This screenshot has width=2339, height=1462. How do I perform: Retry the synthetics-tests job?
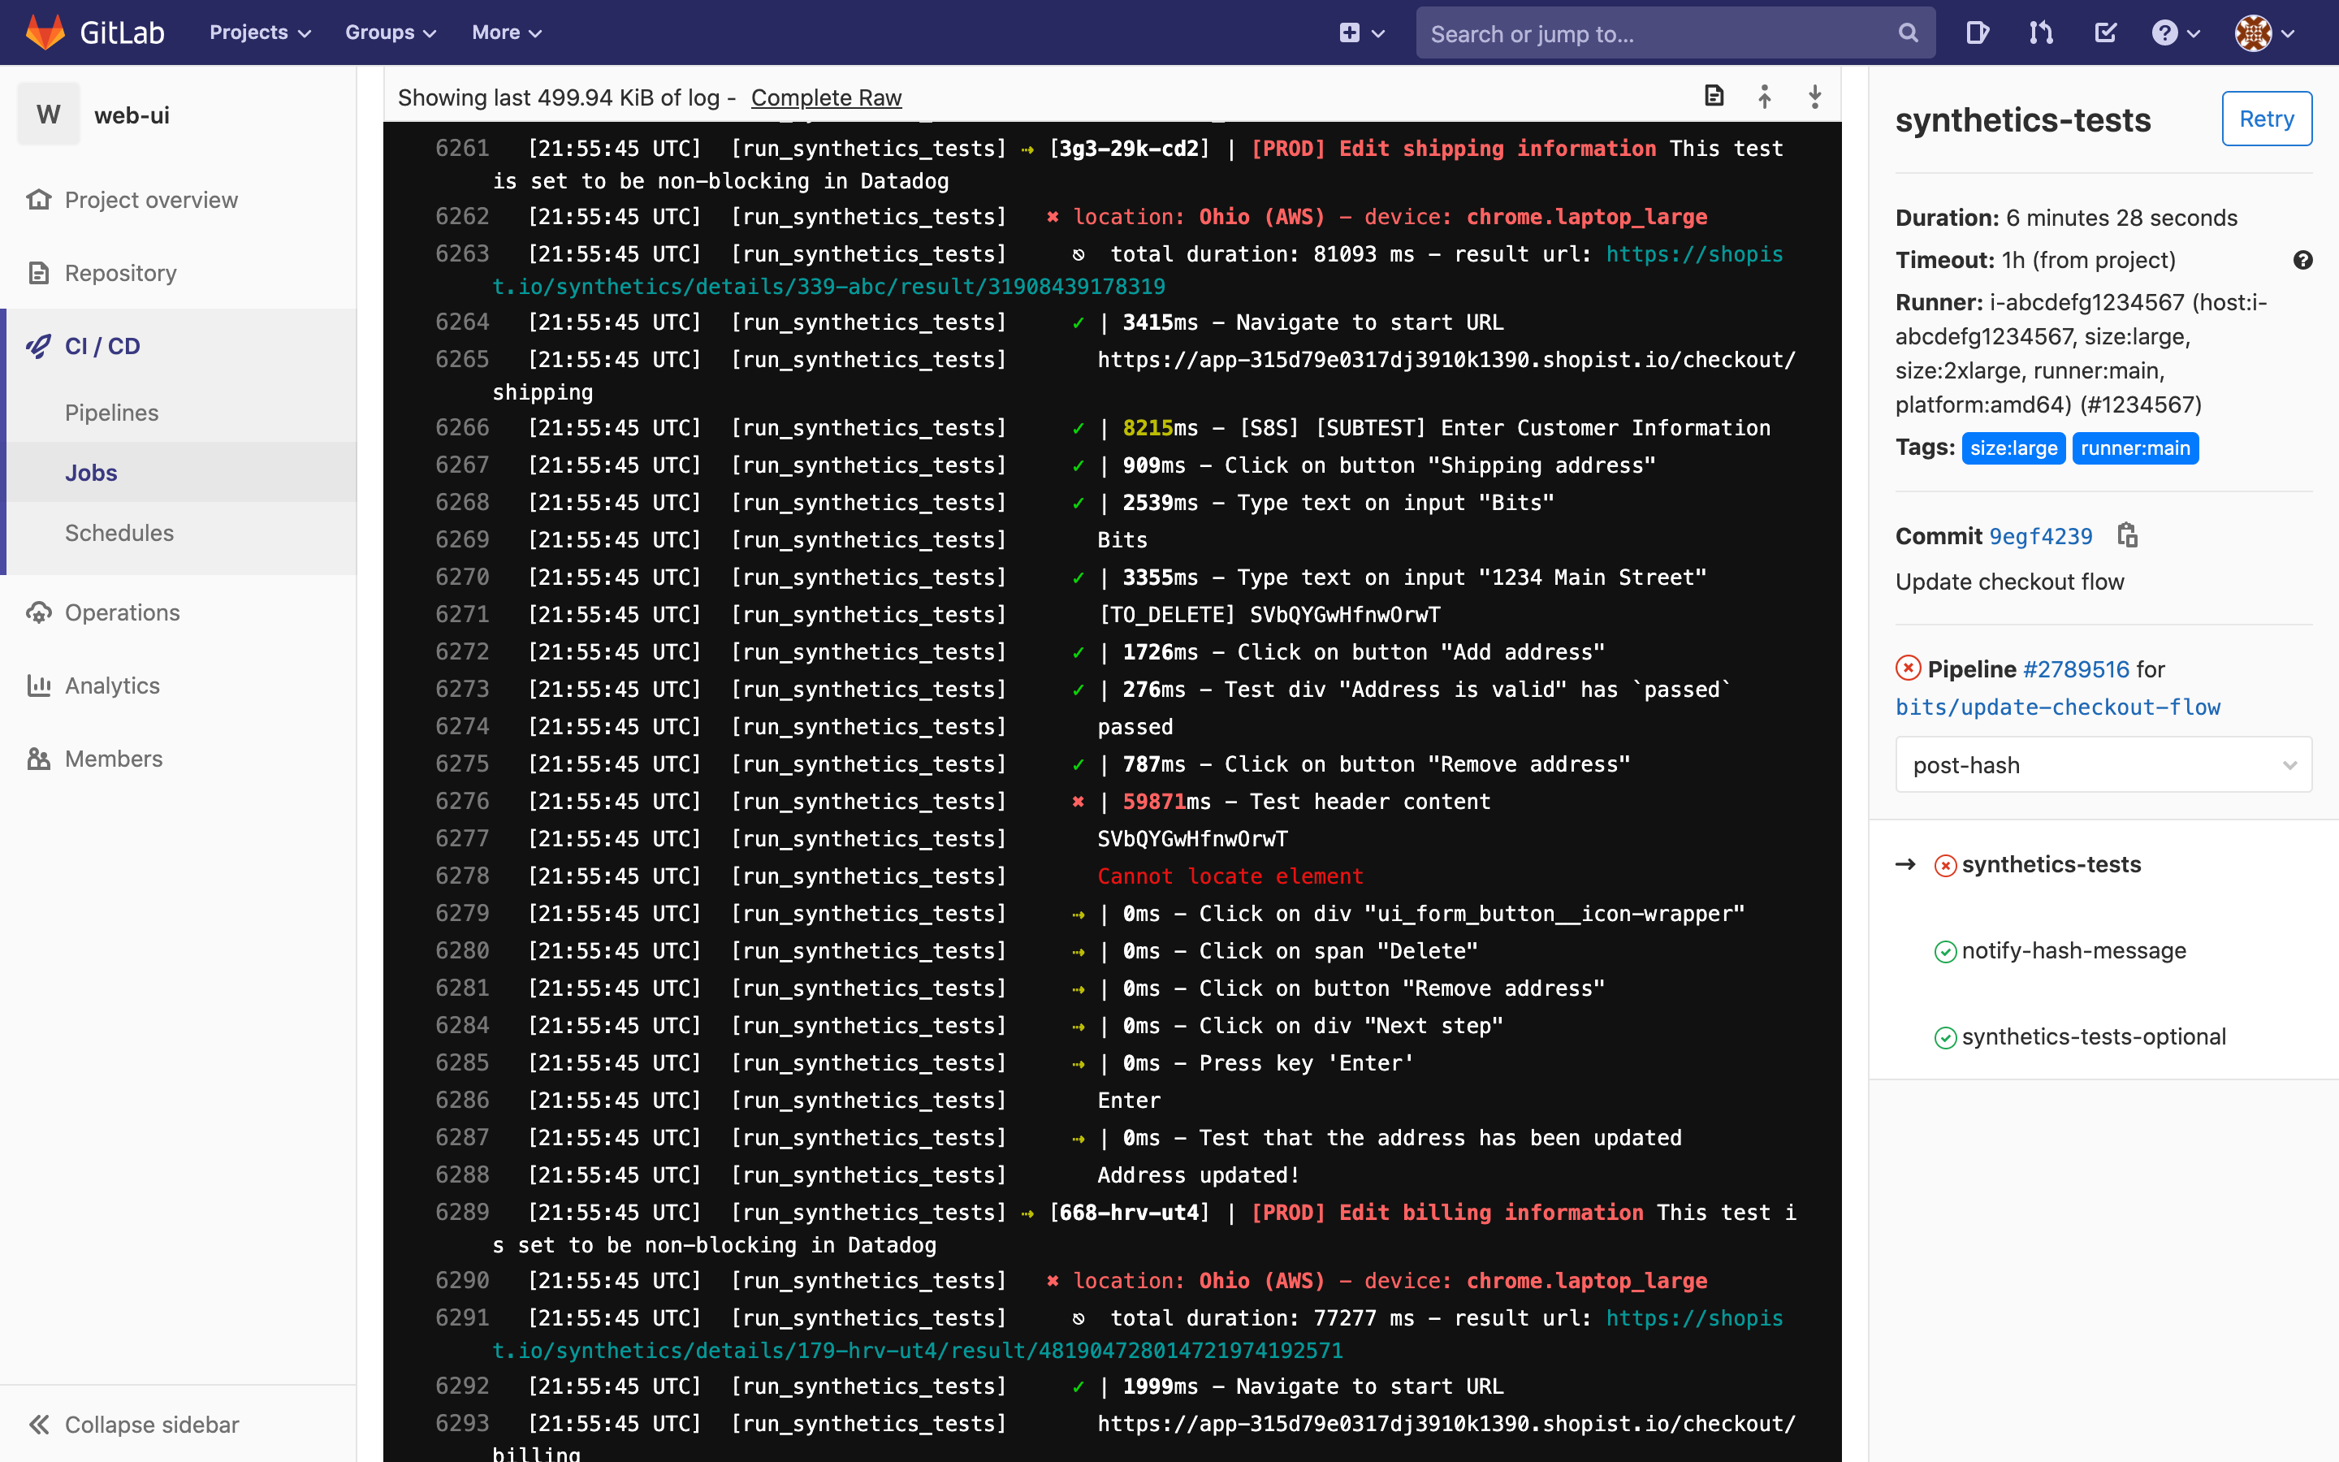[x=2267, y=118]
